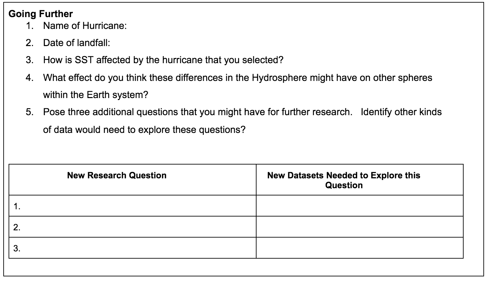Screen dimensions: 488x281
Task: Click the Name of Hurricane line
Action: point(85,26)
